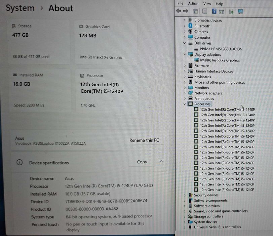Expand the Network adapters node
Image resolution: width=273 pixels, height=236 pixels.
click(x=185, y=93)
